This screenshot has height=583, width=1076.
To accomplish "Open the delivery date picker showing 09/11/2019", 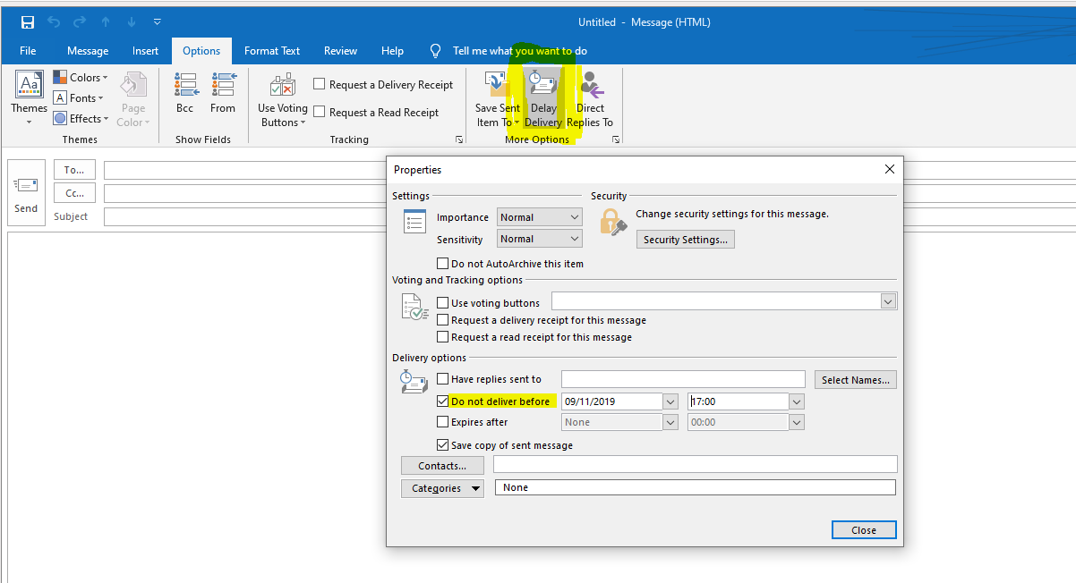I will click(x=670, y=401).
